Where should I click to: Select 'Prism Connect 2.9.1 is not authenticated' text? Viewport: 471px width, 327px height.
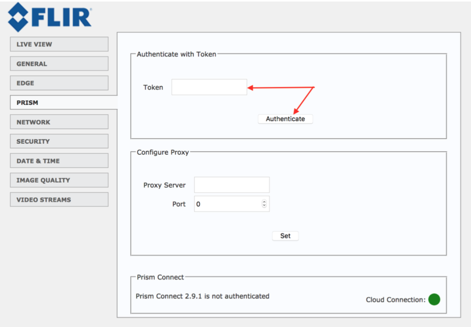pos(202,296)
